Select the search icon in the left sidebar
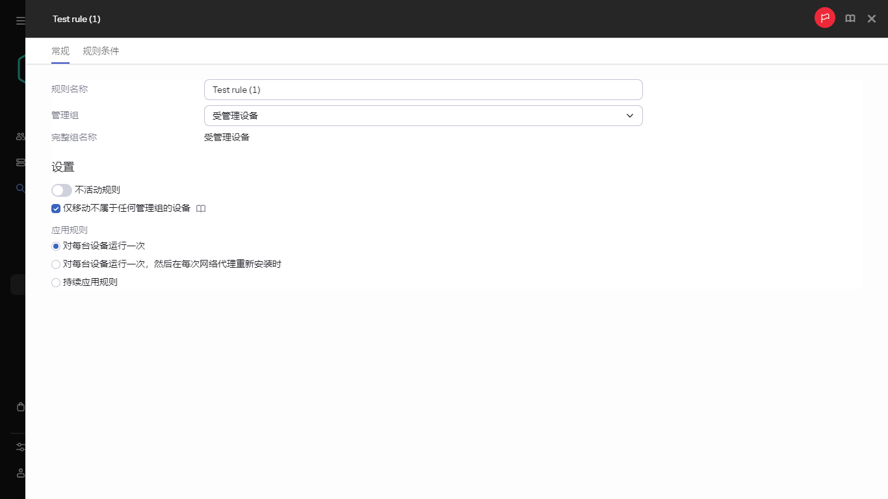Viewport: 888px width, 499px height. [x=20, y=188]
